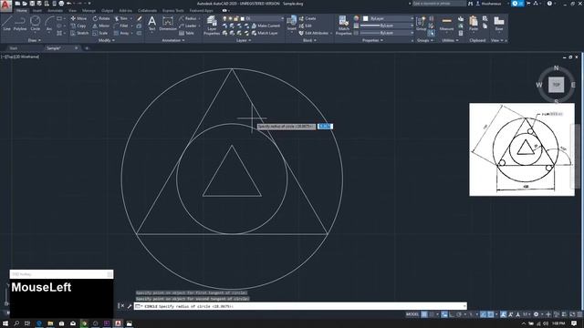584x328 pixels.
Task: Click the Match Layer button
Action: [x=265, y=33]
